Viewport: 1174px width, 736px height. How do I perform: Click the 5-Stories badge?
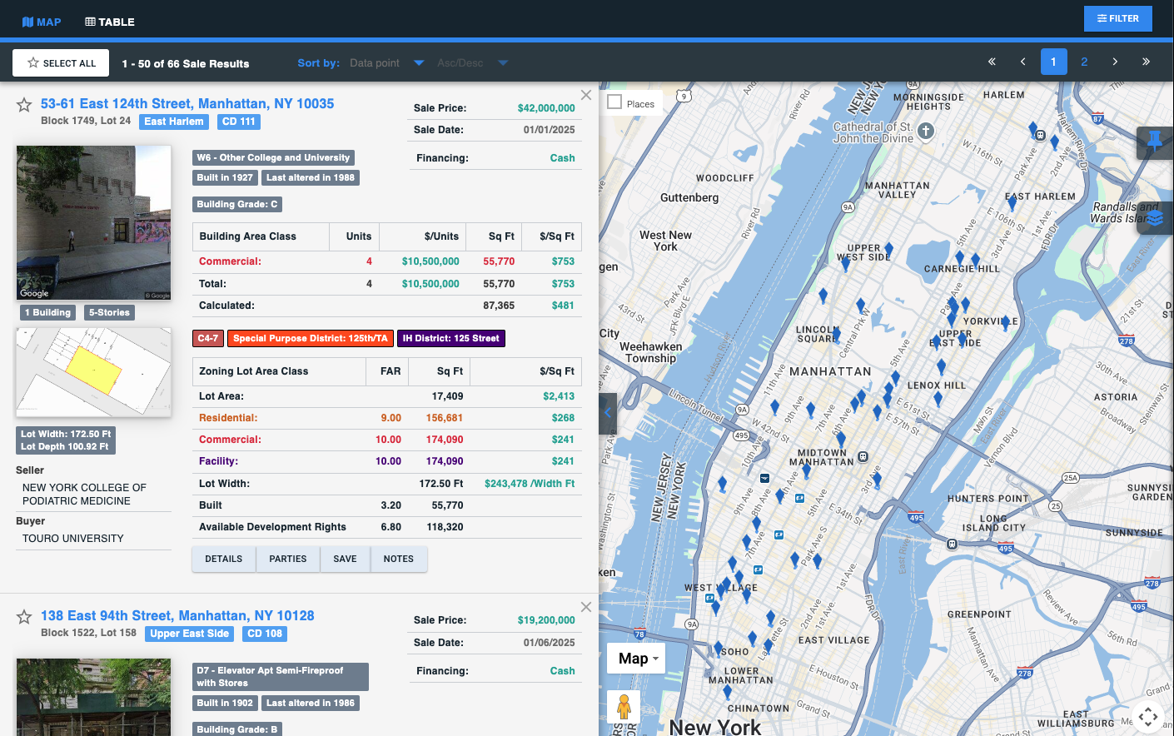coord(110,313)
